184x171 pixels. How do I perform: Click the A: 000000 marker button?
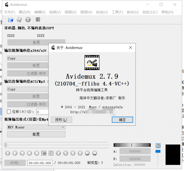[x=135, y=151]
